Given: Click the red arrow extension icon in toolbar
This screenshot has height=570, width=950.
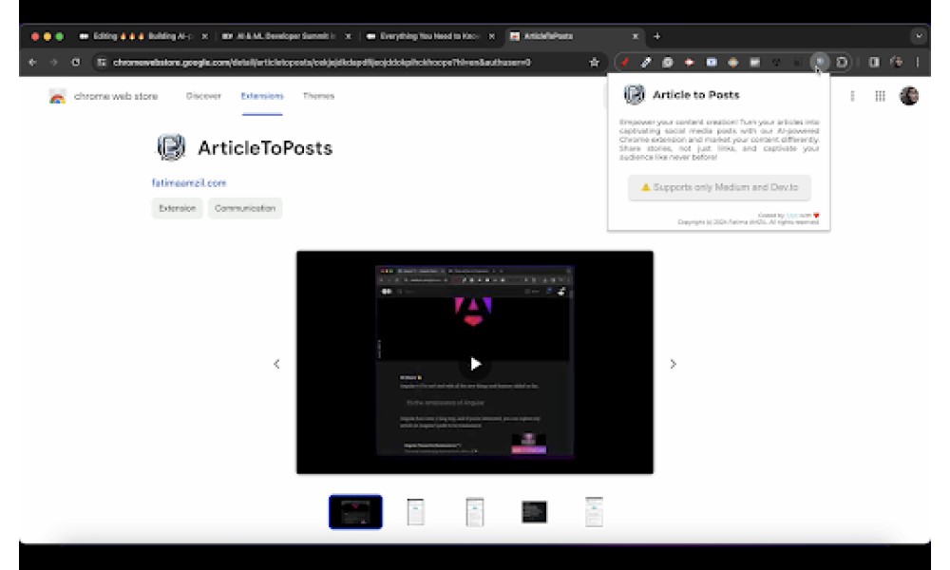Looking at the screenshot, I should 689,62.
